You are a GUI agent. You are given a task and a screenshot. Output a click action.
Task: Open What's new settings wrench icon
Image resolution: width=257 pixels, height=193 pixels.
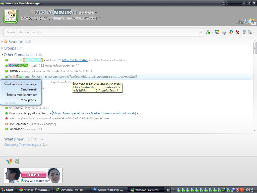[x=42, y=139]
